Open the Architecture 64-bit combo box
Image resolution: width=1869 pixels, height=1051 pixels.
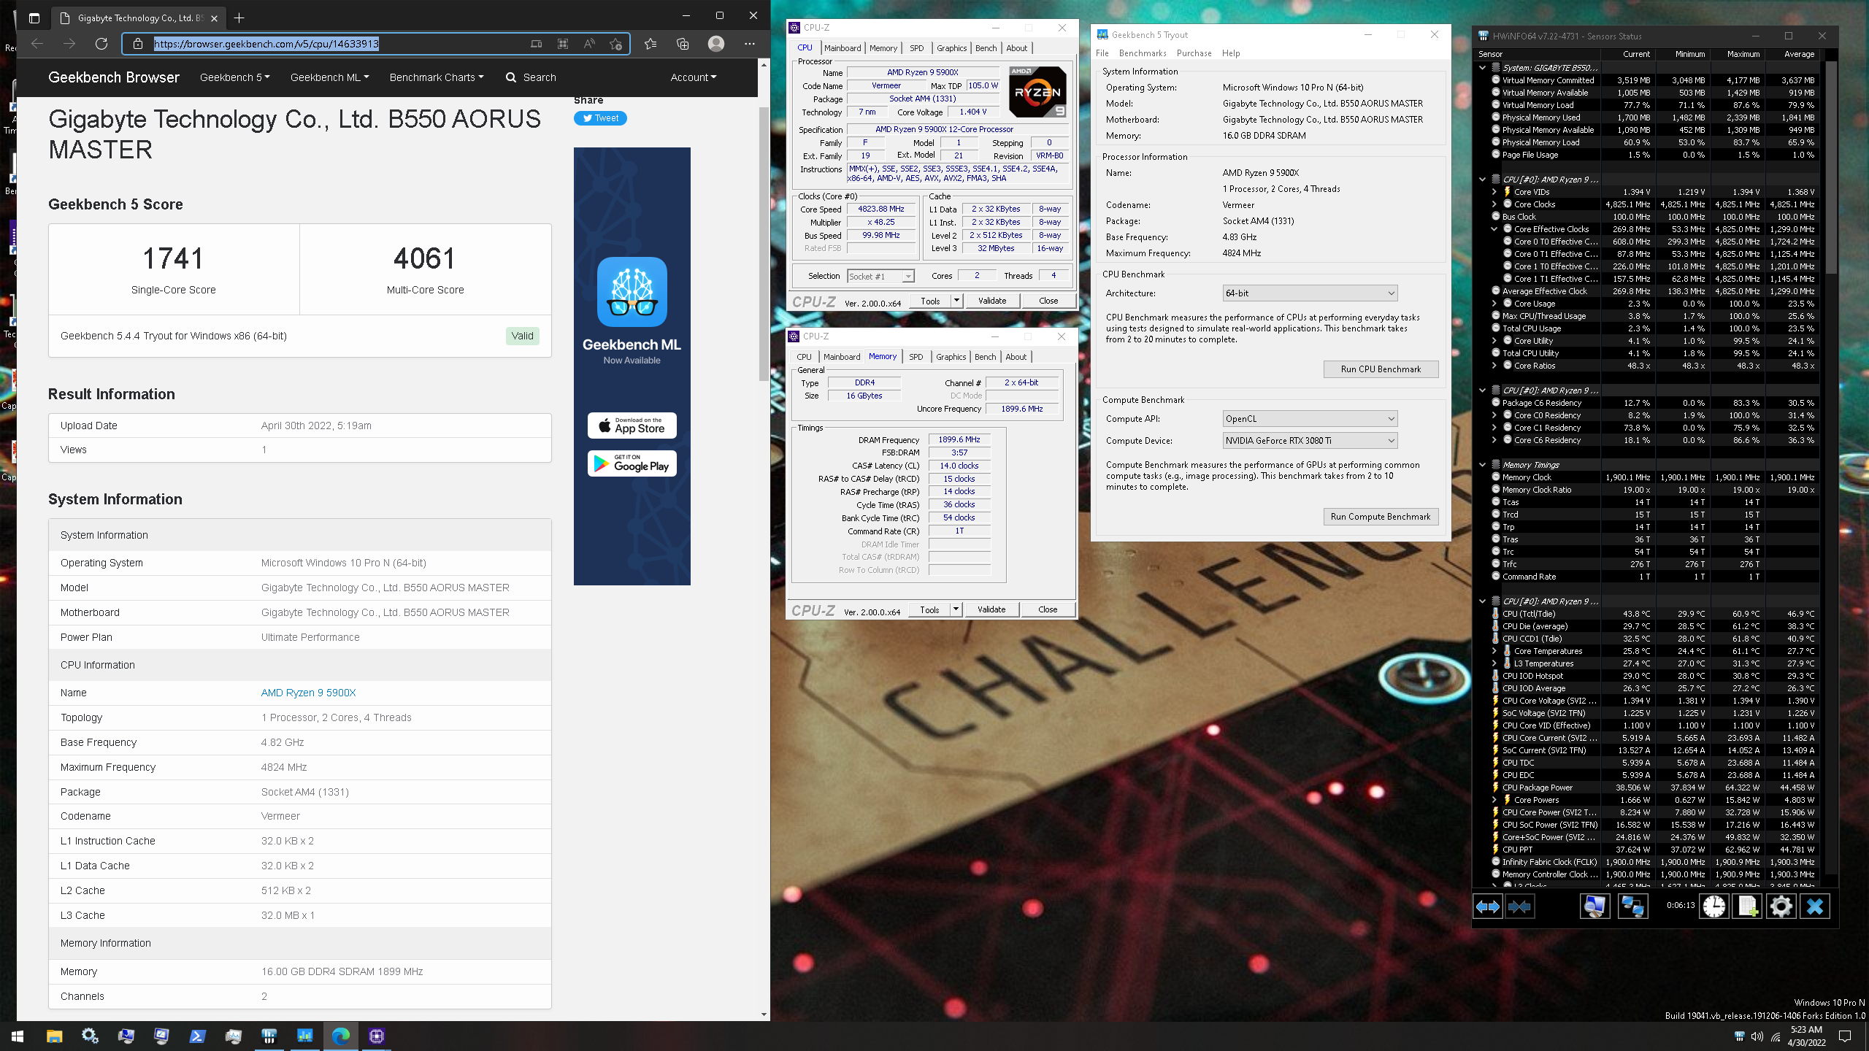point(1310,293)
